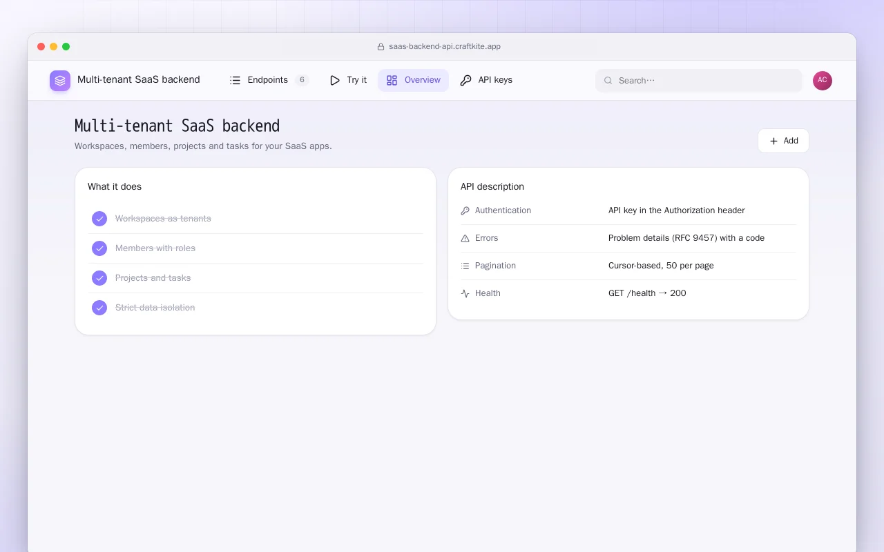Click the key icon beside Authentication
The height and width of the screenshot is (552, 884).
[x=465, y=210]
